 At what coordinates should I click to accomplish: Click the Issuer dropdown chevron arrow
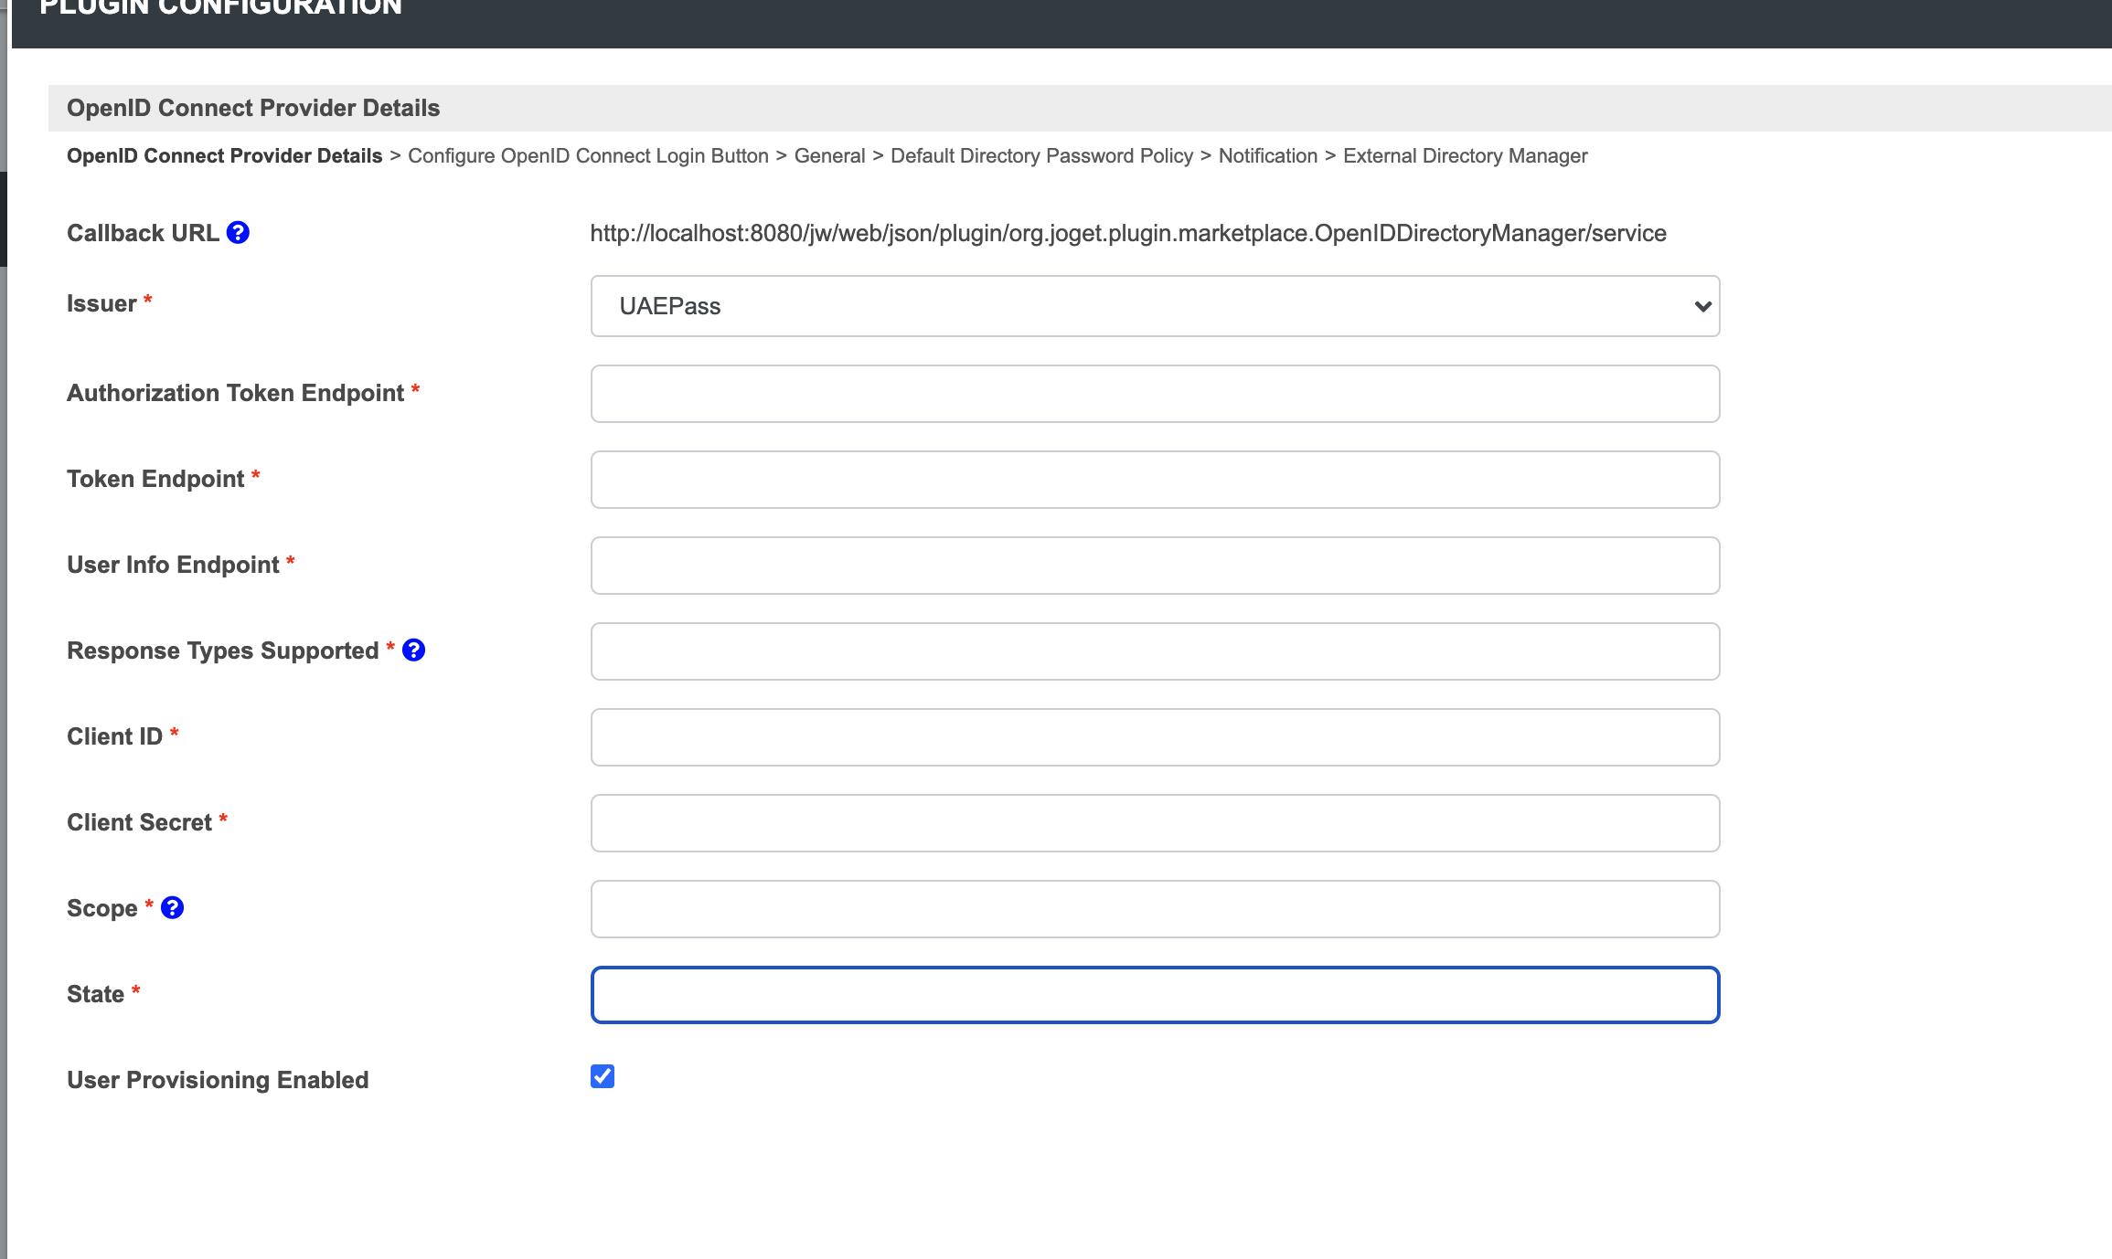point(1701,306)
